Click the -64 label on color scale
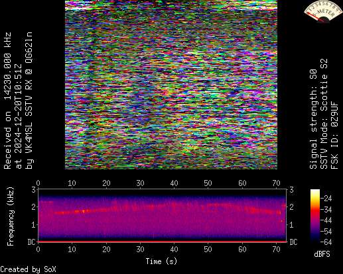This screenshot has height=274, width=343. (326, 242)
